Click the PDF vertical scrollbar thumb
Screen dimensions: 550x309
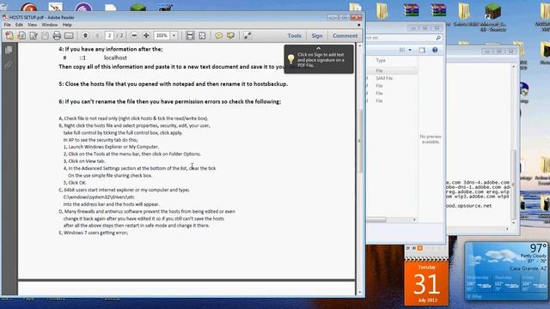pos(359,140)
